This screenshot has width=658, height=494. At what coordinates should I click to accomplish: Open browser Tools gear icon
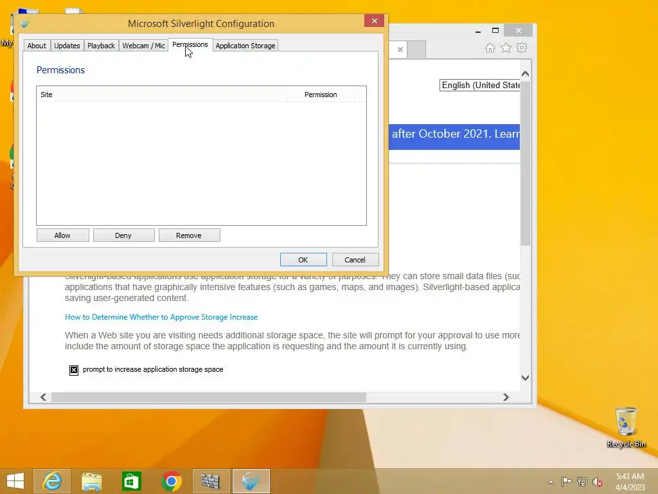(x=522, y=48)
